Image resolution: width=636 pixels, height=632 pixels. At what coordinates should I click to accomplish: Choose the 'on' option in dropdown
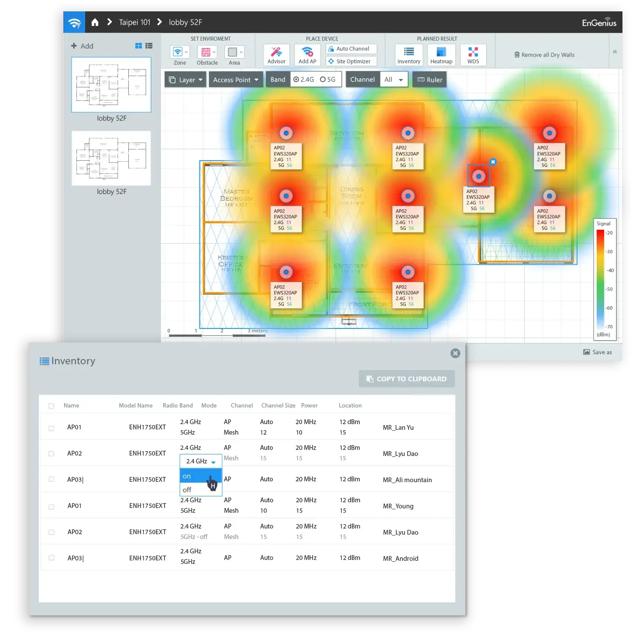(x=201, y=476)
